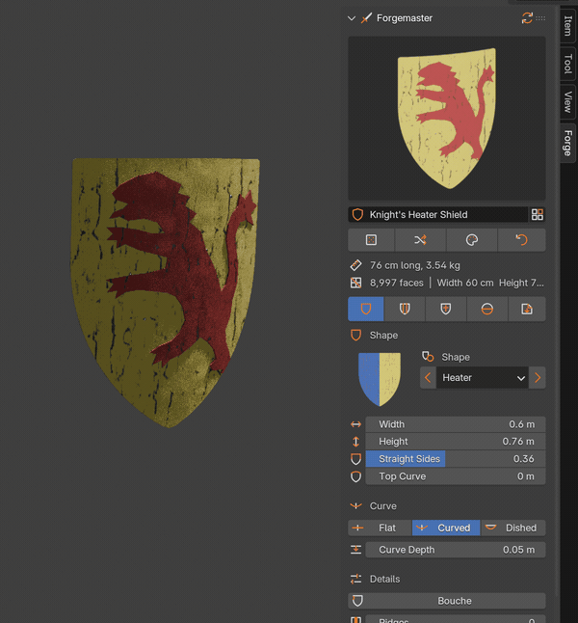Select the shield object in the viewport

pos(165,292)
